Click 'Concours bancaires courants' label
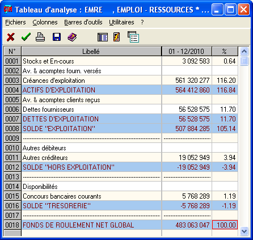 (62, 196)
